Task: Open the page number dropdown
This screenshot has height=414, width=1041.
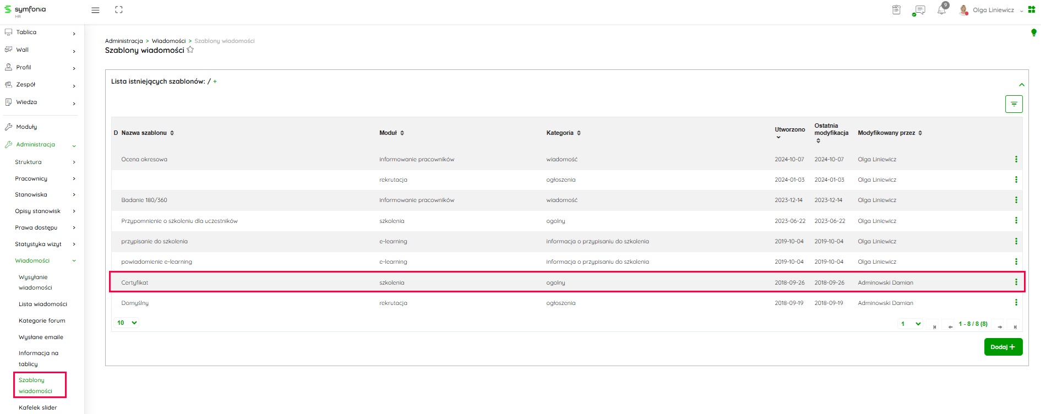Action: coord(911,324)
